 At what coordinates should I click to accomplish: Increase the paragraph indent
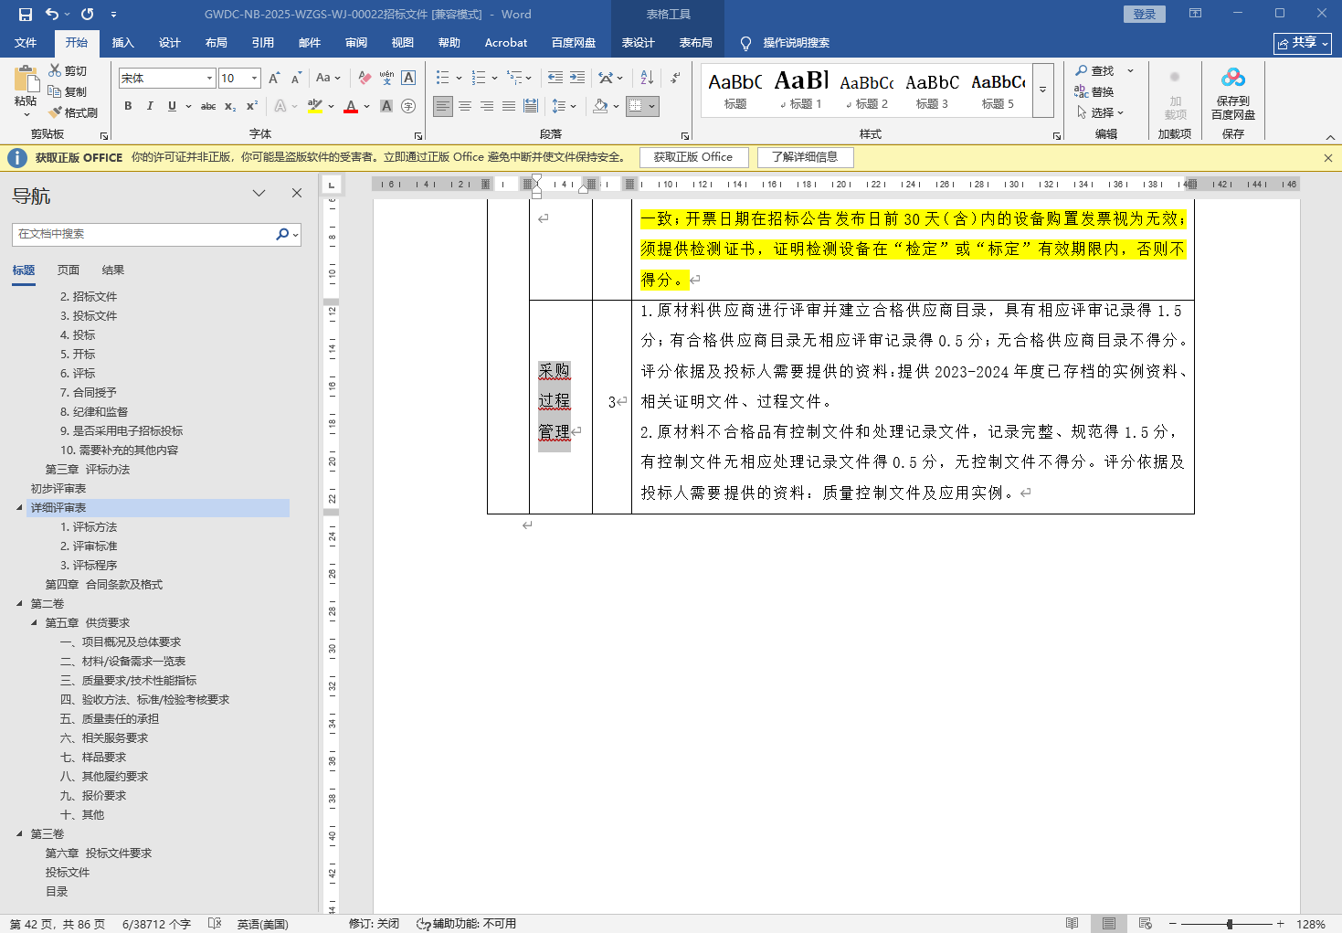[577, 78]
